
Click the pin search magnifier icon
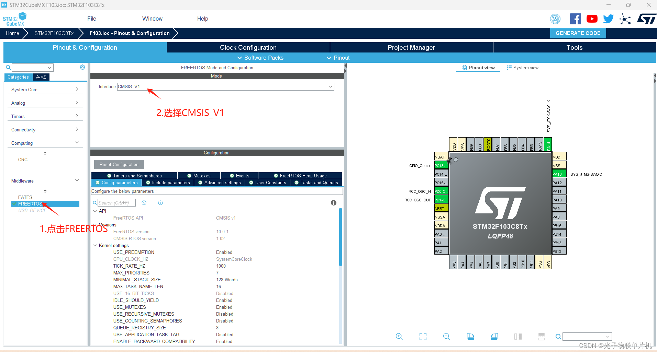pos(558,337)
